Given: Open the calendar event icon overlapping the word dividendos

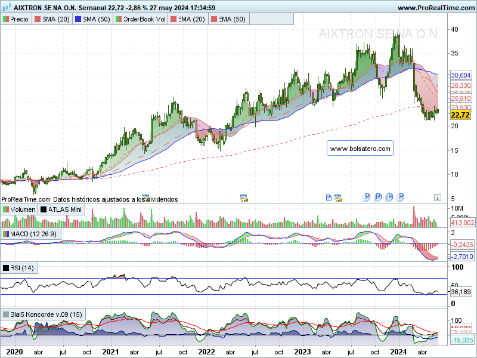Looking at the screenshot, I should [x=146, y=198].
